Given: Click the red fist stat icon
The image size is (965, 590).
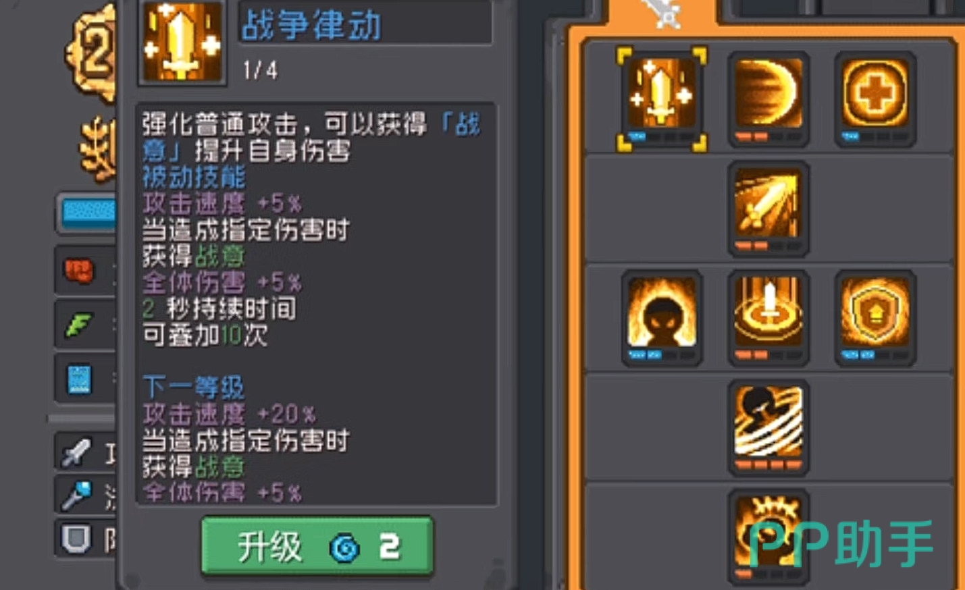Looking at the screenshot, I should point(80,271).
